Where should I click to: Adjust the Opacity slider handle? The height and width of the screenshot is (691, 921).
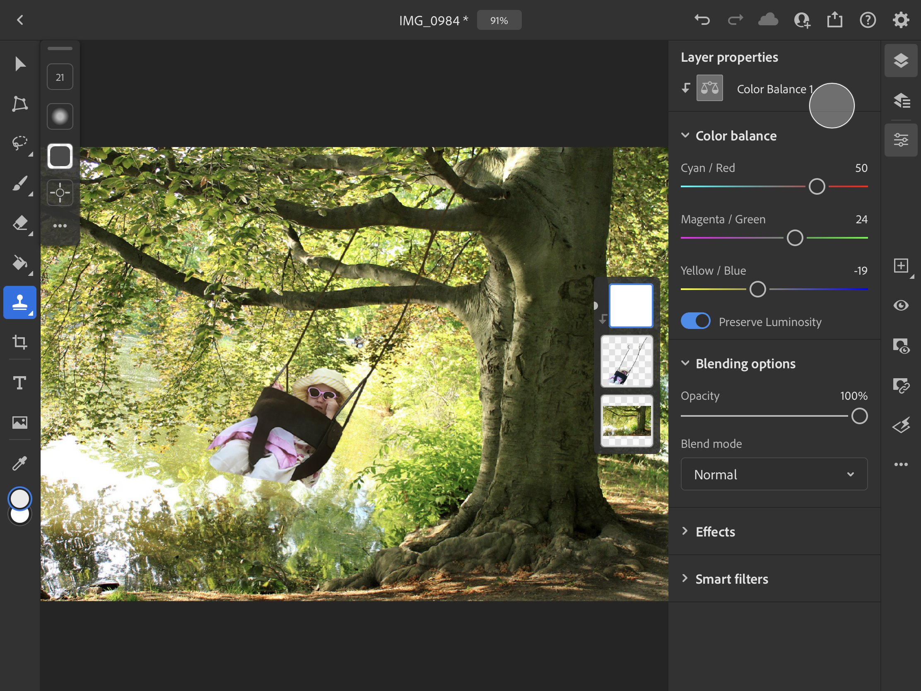[x=859, y=416]
